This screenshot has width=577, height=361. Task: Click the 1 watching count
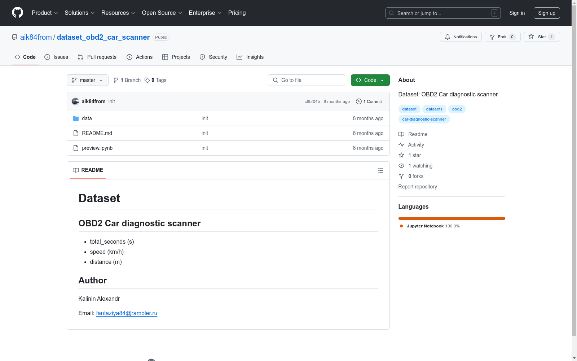(420, 166)
